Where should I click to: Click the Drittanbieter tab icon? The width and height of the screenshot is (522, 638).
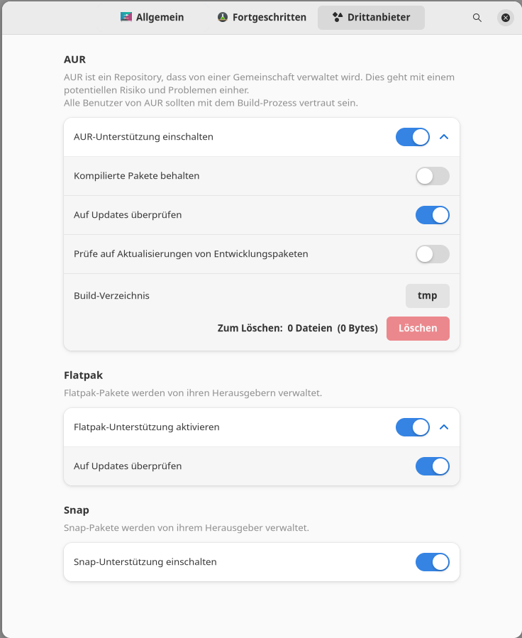(338, 17)
